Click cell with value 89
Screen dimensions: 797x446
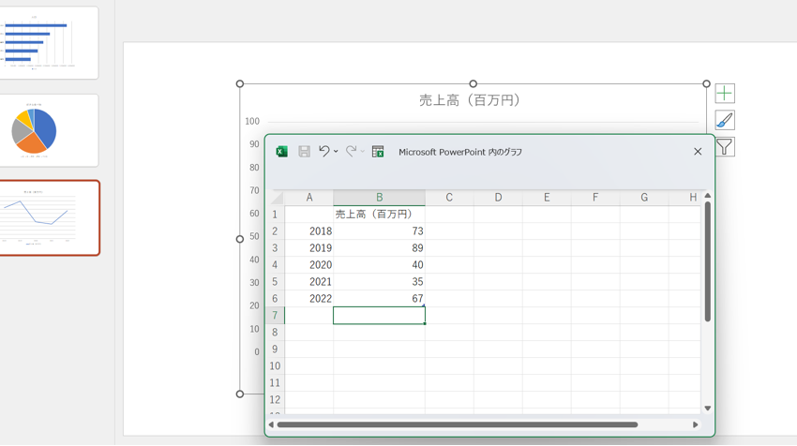tap(379, 248)
